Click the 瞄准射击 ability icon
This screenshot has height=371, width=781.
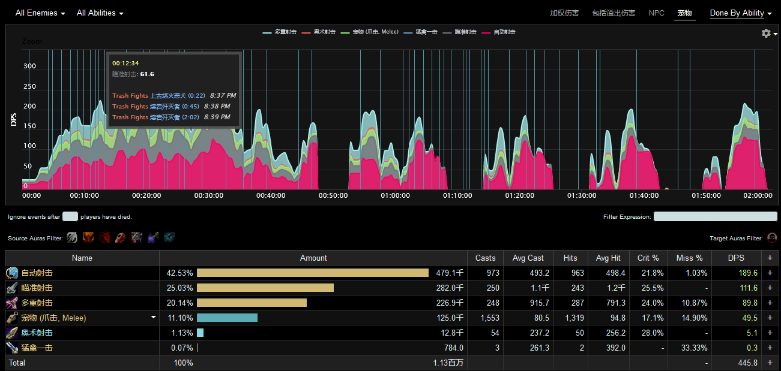tap(12, 288)
